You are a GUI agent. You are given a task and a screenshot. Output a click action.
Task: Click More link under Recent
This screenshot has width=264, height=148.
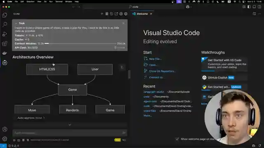(x=148, y=116)
